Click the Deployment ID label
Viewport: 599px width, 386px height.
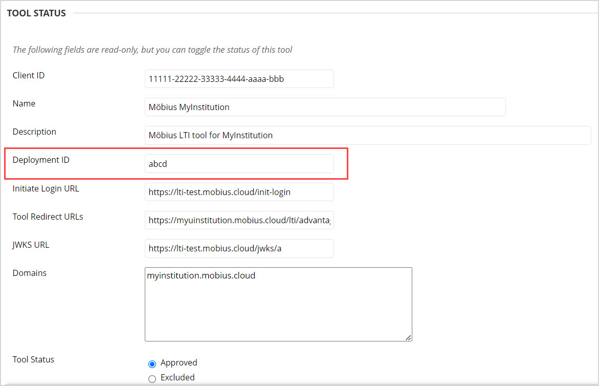[x=41, y=160]
